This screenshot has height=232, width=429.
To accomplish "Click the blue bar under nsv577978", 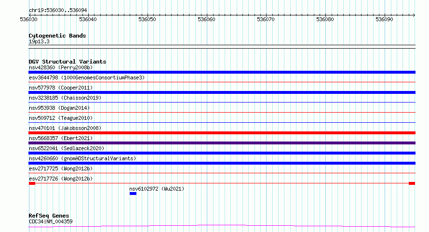I will 222,92.
